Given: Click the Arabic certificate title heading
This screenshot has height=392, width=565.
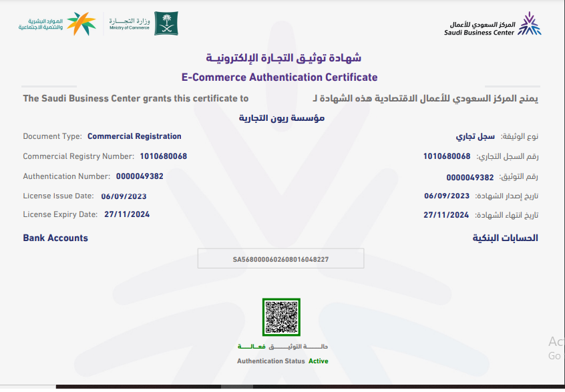Looking at the screenshot, I should pos(283,58).
